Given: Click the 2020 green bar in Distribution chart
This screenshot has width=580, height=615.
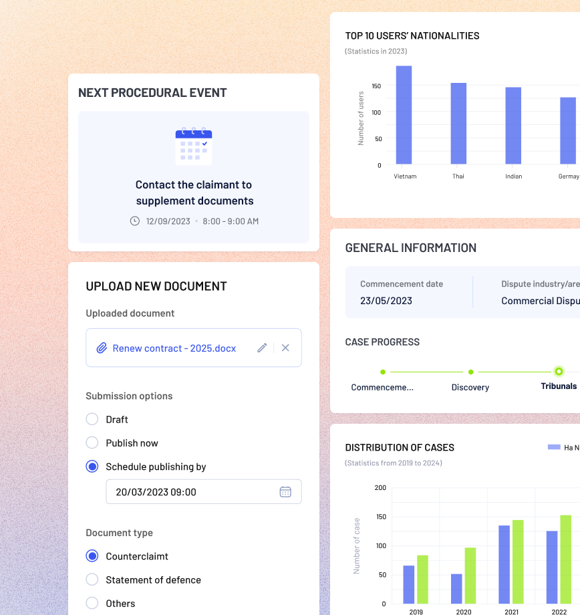Looking at the screenshot, I should 470,576.
